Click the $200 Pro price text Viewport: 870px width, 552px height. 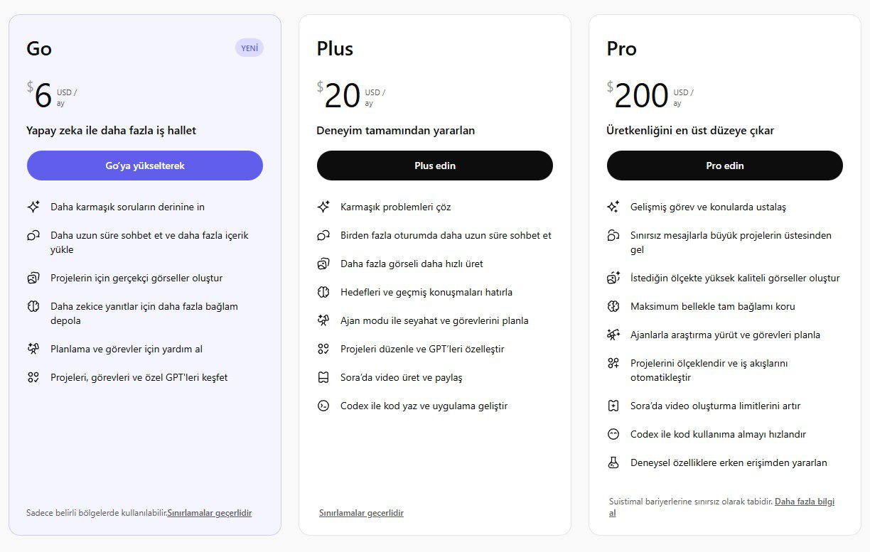coord(641,96)
